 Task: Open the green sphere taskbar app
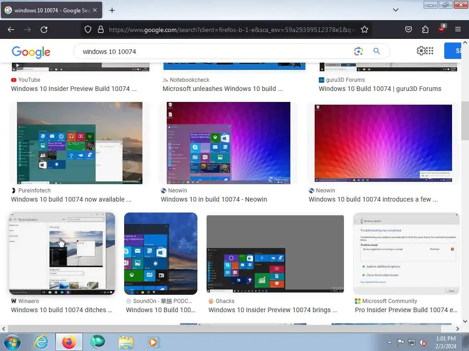(98, 342)
